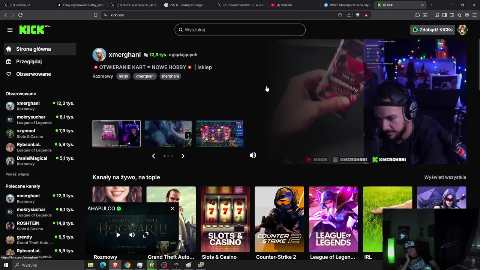
Task: Mute the AHAPULCO mini player sound
Action: click(x=132, y=235)
